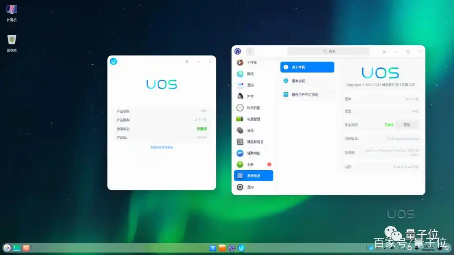This screenshot has width=454, height=255.
Task: Click the 产品版本 row in activator window
Action: click(x=161, y=120)
